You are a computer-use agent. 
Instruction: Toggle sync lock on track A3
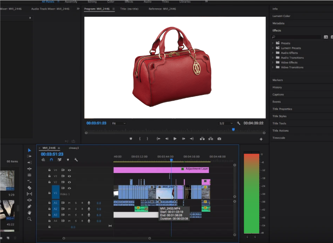63,215
